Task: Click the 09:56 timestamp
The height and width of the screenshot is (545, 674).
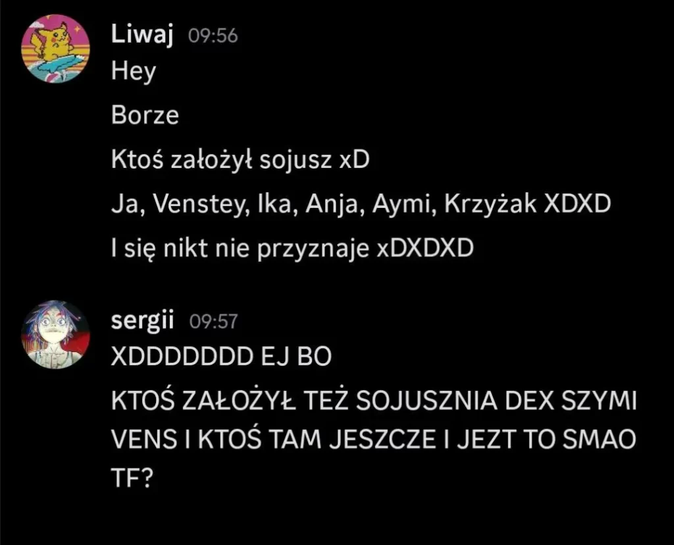Action: [x=213, y=36]
